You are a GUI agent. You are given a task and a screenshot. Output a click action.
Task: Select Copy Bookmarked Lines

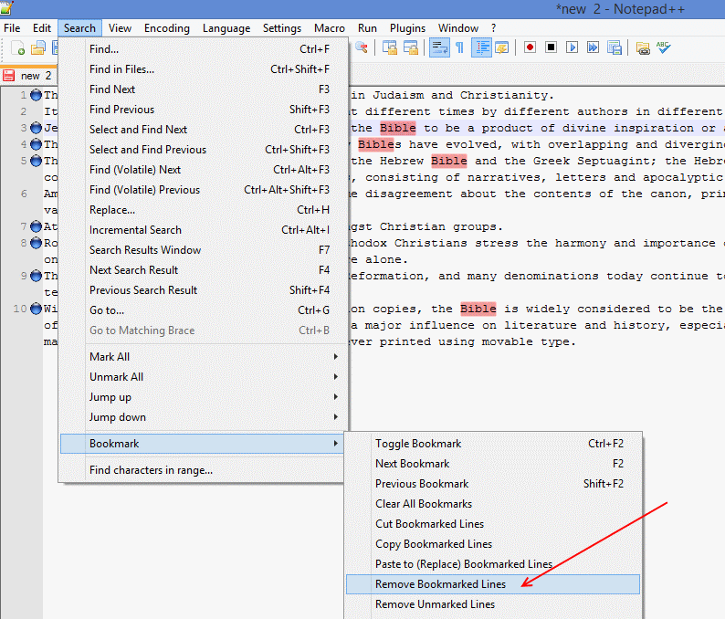coord(493,544)
